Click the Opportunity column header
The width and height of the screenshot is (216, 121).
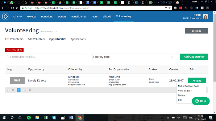[x=36, y=69]
